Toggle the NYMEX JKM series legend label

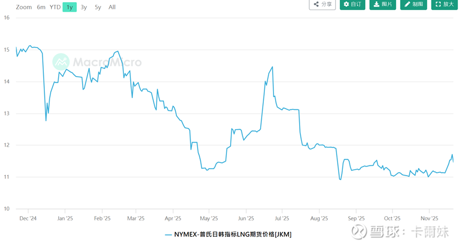click(233, 234)
